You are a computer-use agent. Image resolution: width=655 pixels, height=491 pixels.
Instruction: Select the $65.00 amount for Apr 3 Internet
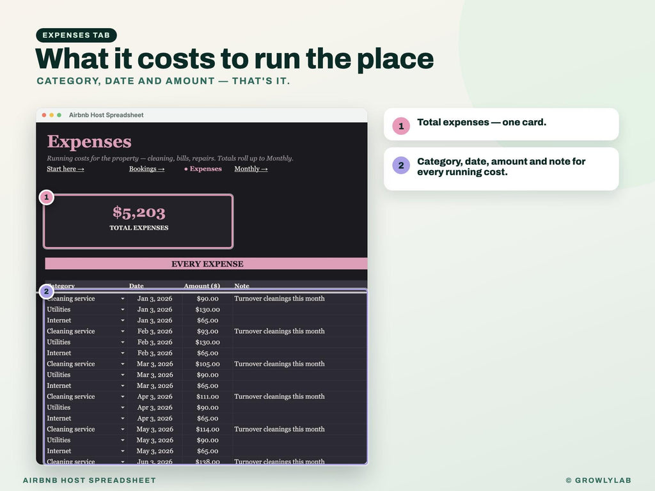click(x=208, y=418)
